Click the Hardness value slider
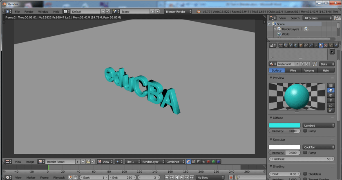This screenshot has height=180, width=342. [x=302, y=159]
